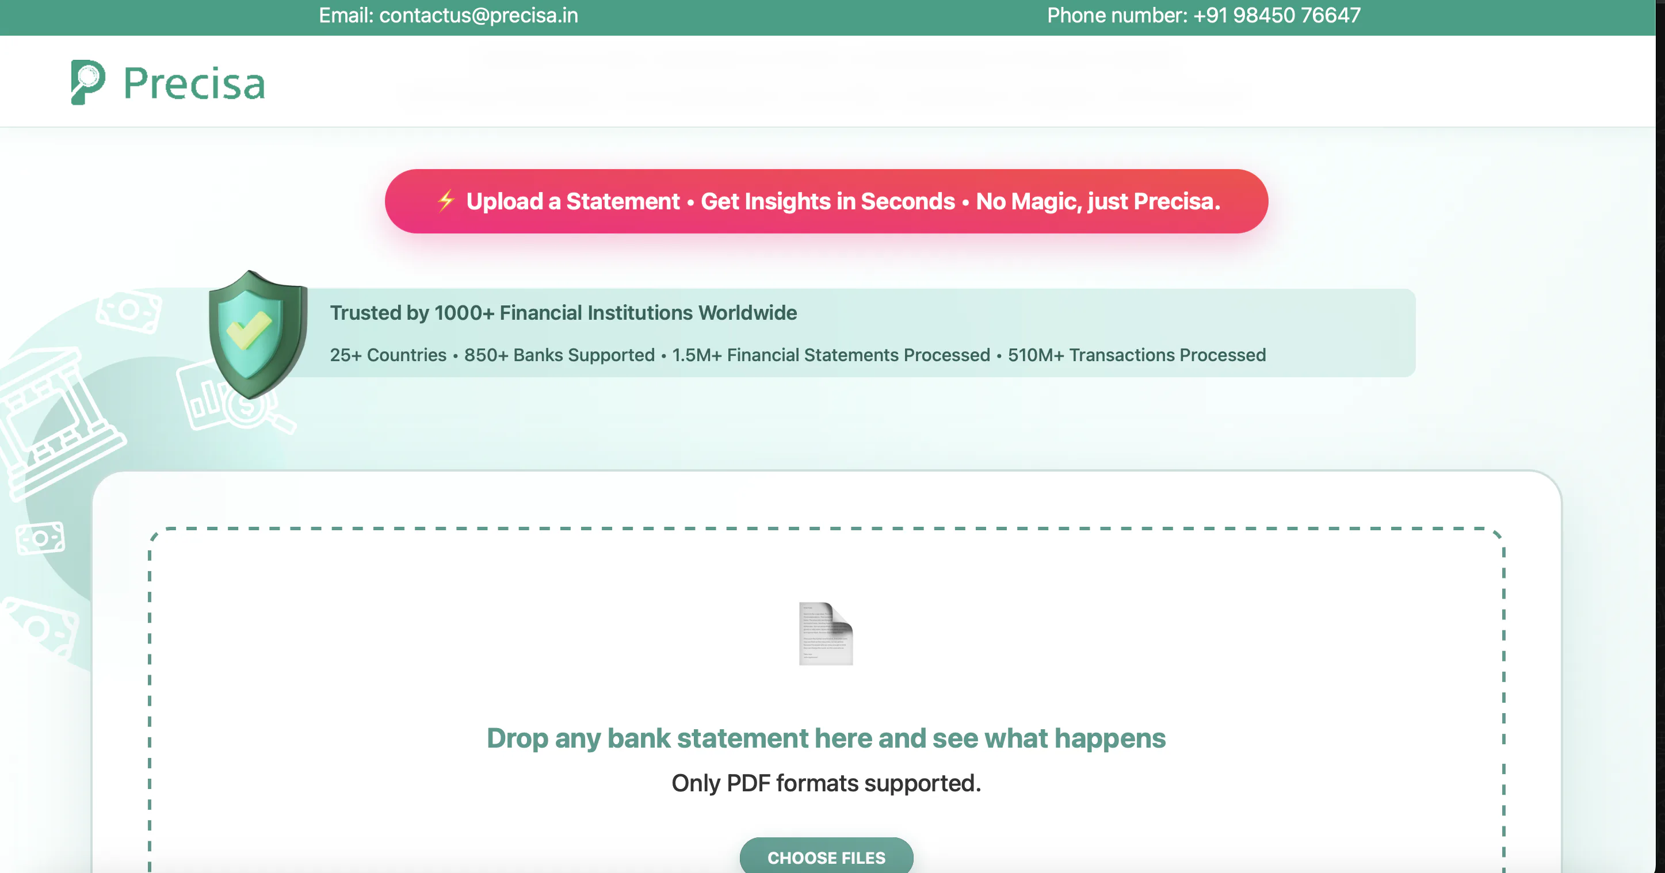1665x873 pixels.
Task: Open the contactus@precisa.in email address
Action: coord(478,15)
